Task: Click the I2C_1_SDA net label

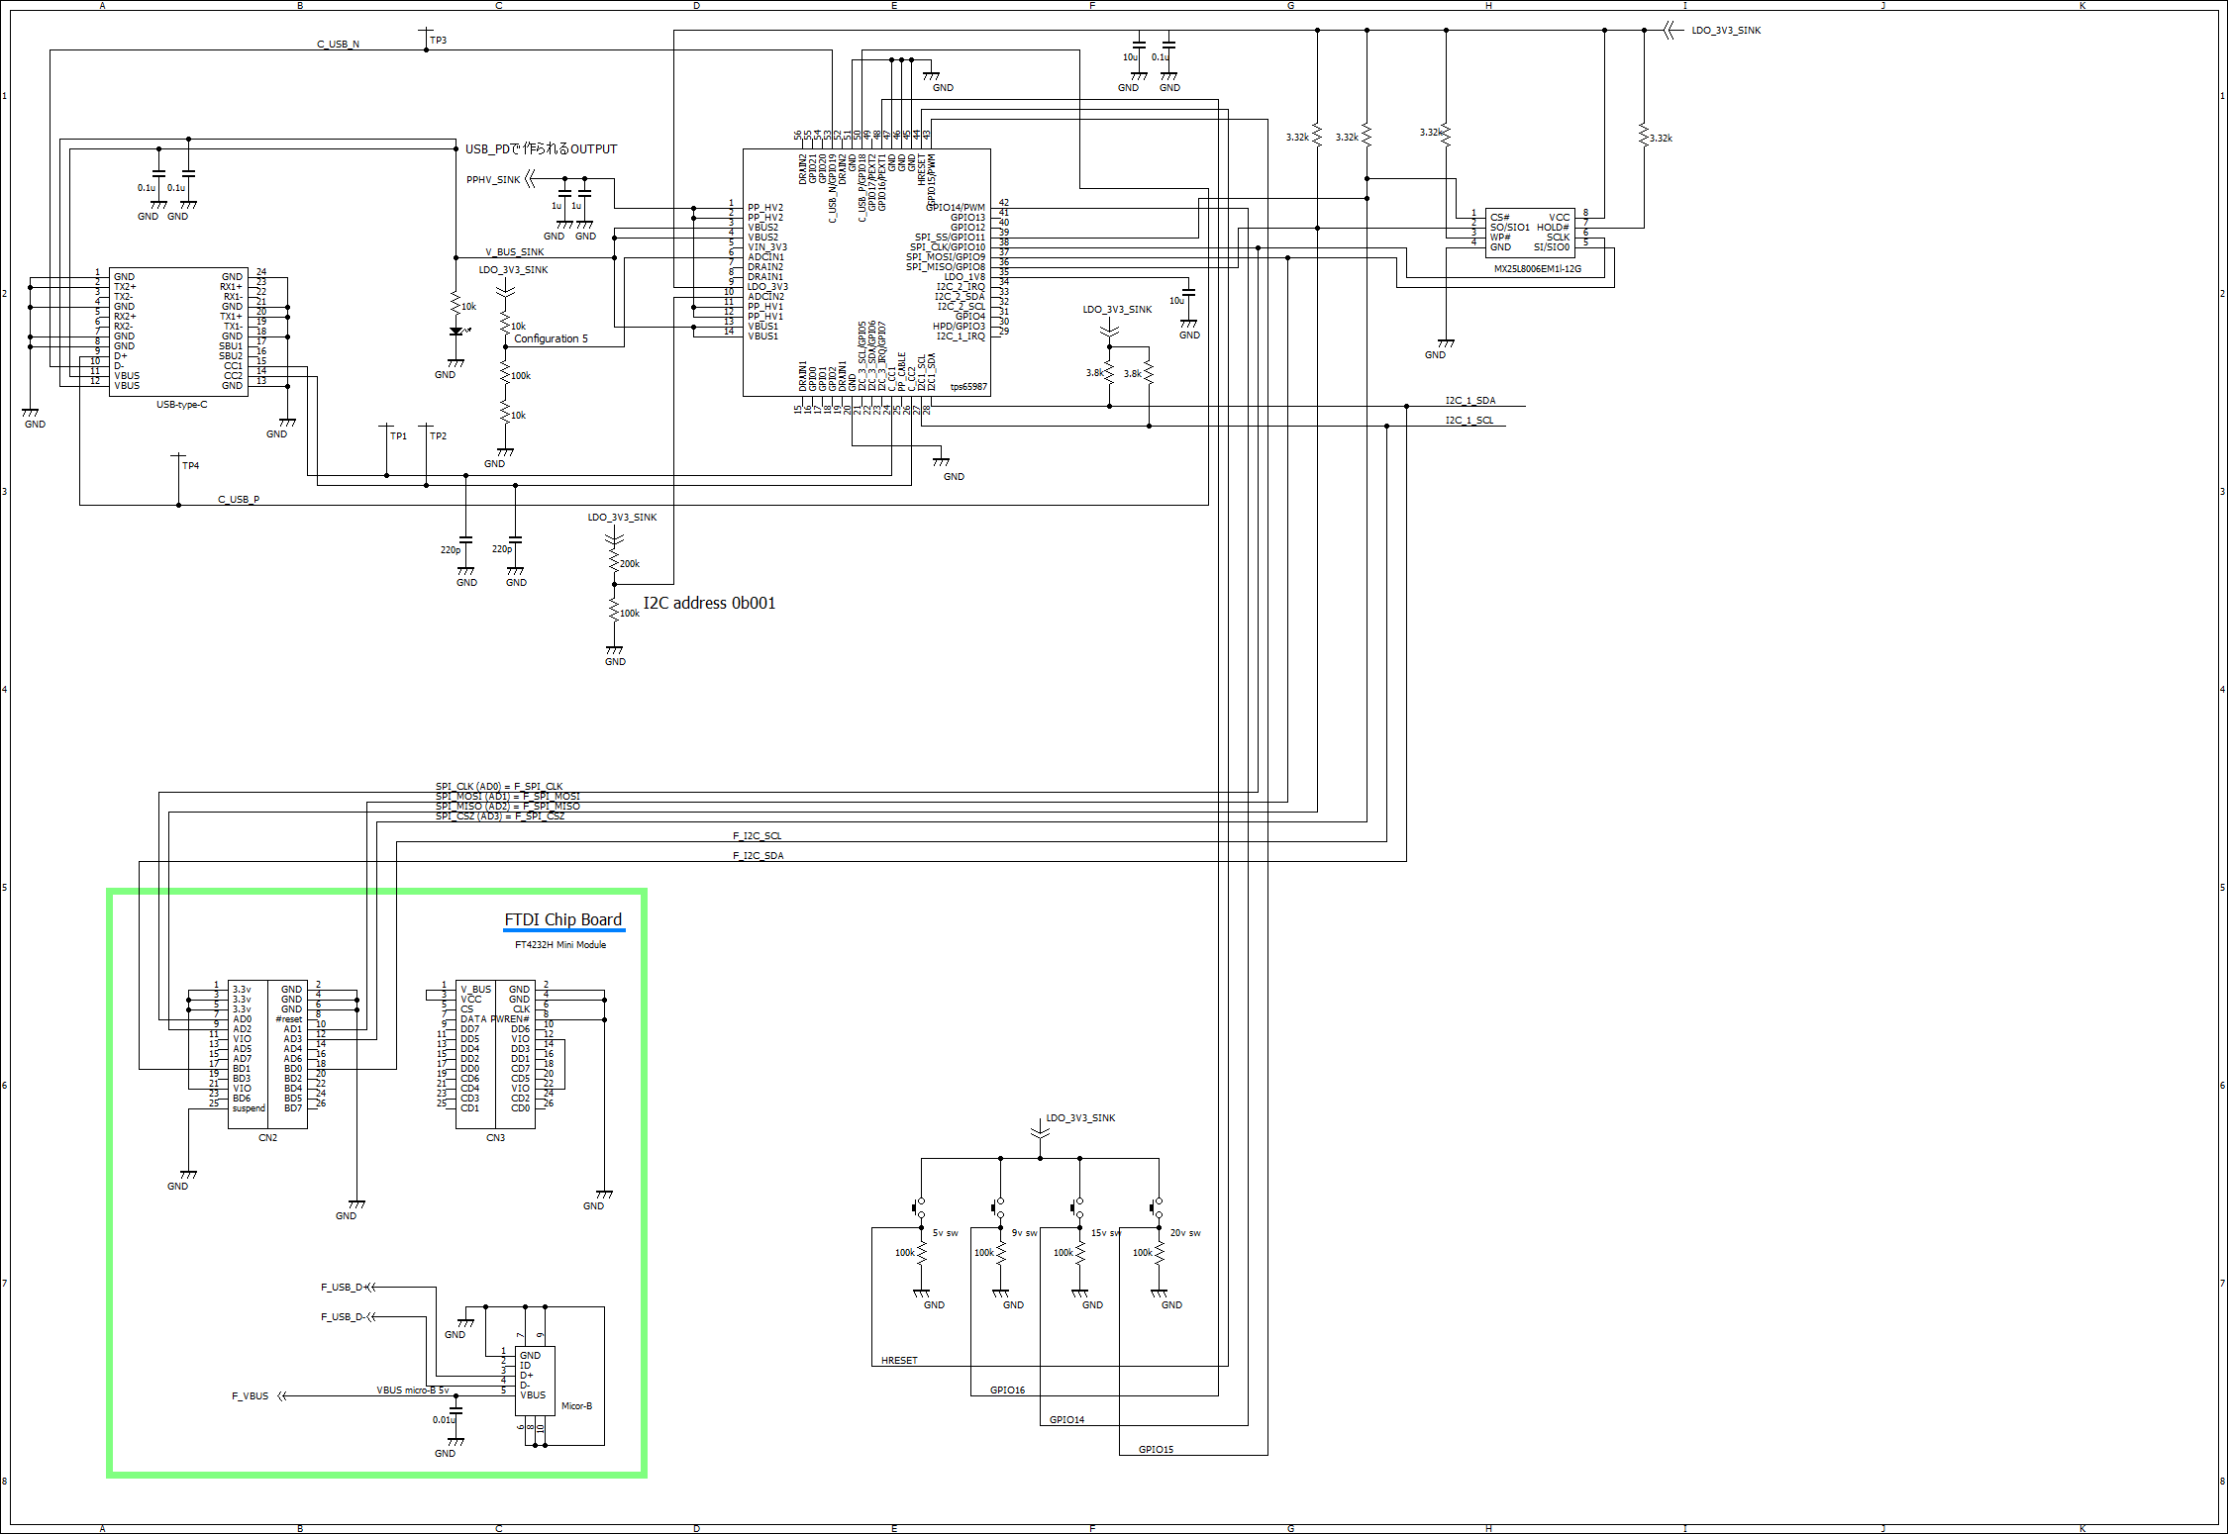Action: pyautogui.click(x=1470, y=401)
